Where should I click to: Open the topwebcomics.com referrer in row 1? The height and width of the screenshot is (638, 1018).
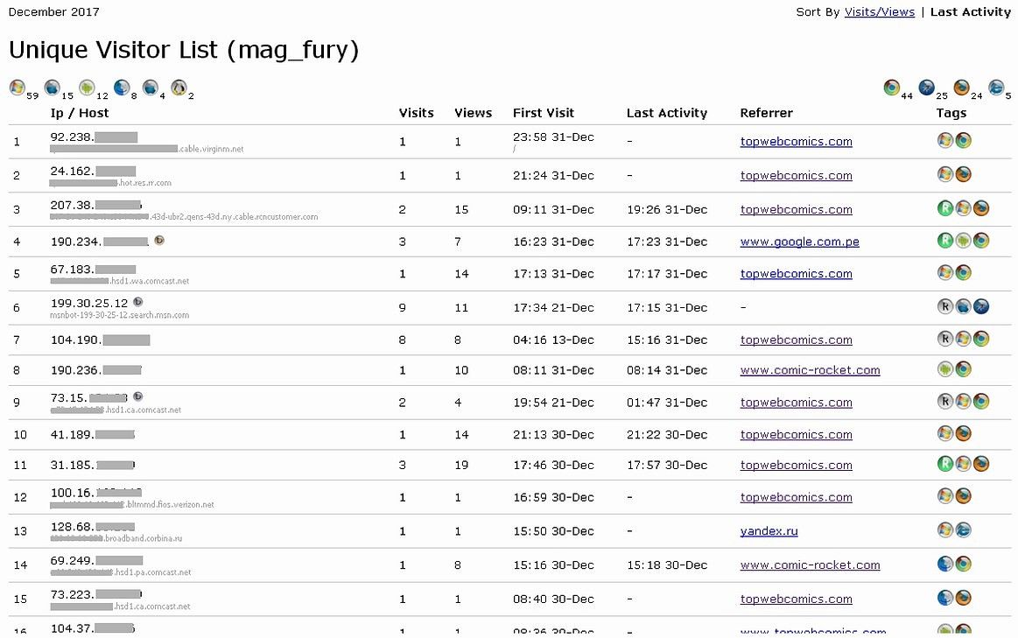point(796,141)
